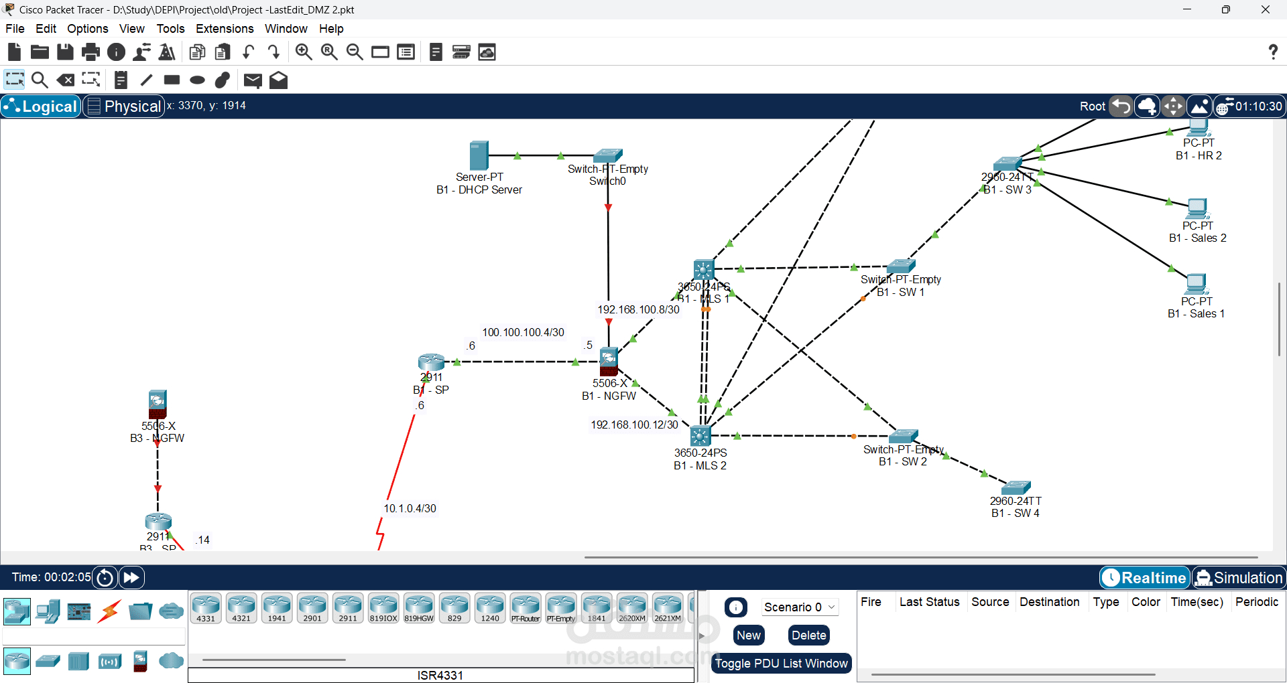The height and width of the screenshot is (683, 1287).
Task: Select the Draw Rectangle tool
Action: pos(172,80)
